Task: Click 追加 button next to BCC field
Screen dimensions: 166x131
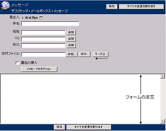Action: 71,45
